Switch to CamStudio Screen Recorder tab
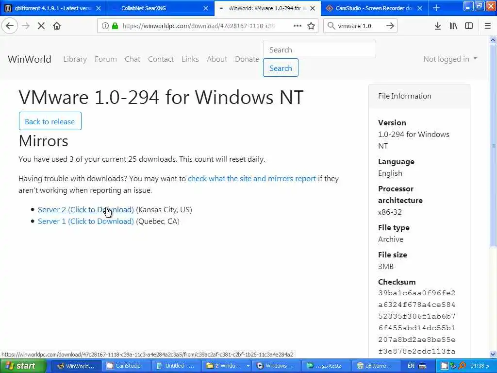This screenshot has height=373, width=497. coord(374,8)
